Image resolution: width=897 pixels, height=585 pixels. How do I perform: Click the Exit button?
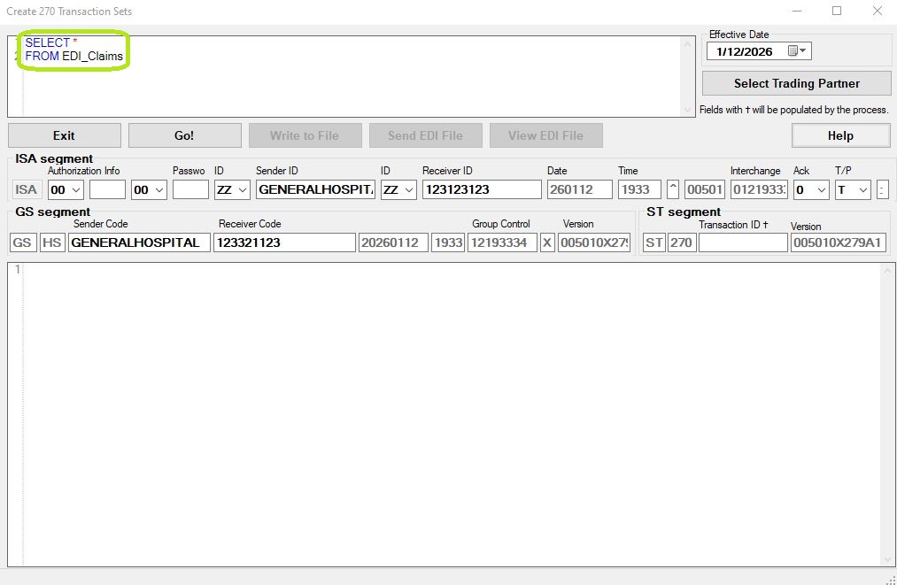point(64,135)
